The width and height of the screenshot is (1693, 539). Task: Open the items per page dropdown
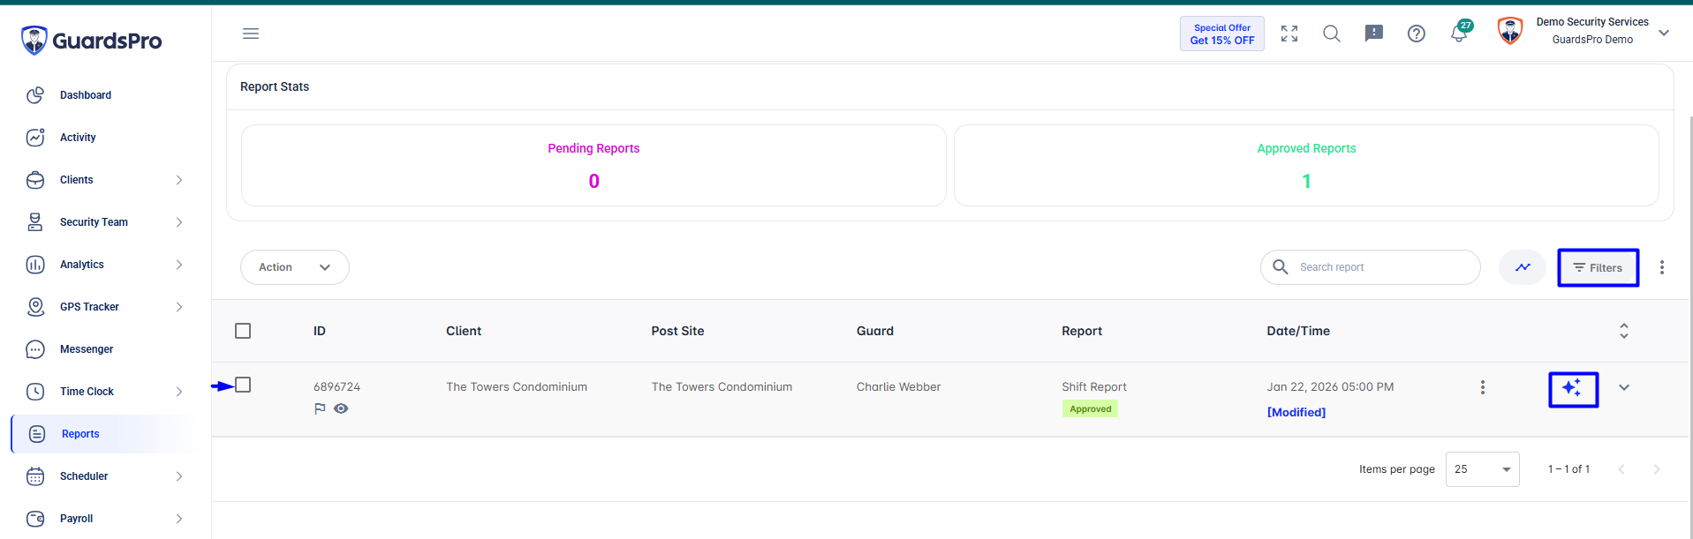1482,469
